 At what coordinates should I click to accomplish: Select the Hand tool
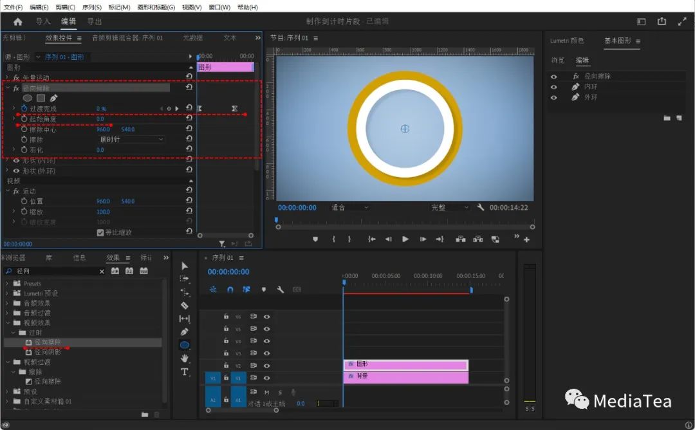point(185,358)
